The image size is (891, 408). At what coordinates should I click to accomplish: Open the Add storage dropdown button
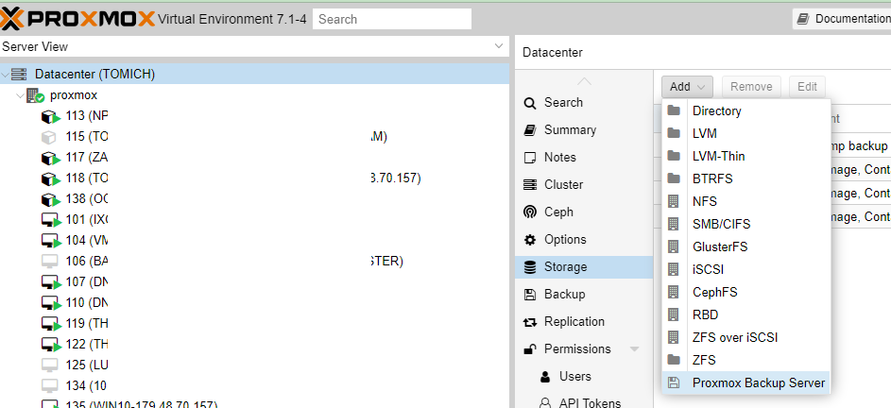pos(687,86)
